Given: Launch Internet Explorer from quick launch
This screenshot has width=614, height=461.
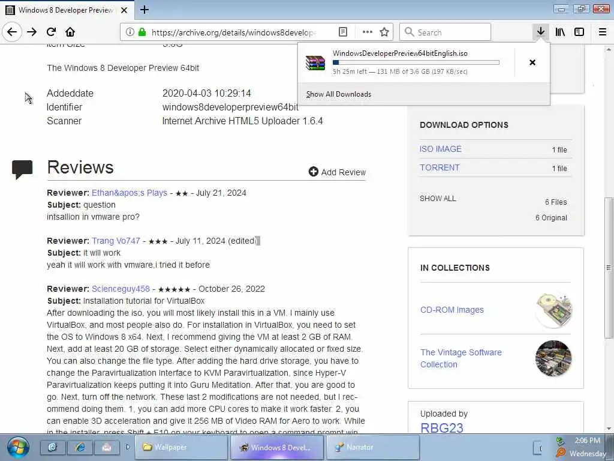Looking at the screenshot, I should click(x=80, y=447).
